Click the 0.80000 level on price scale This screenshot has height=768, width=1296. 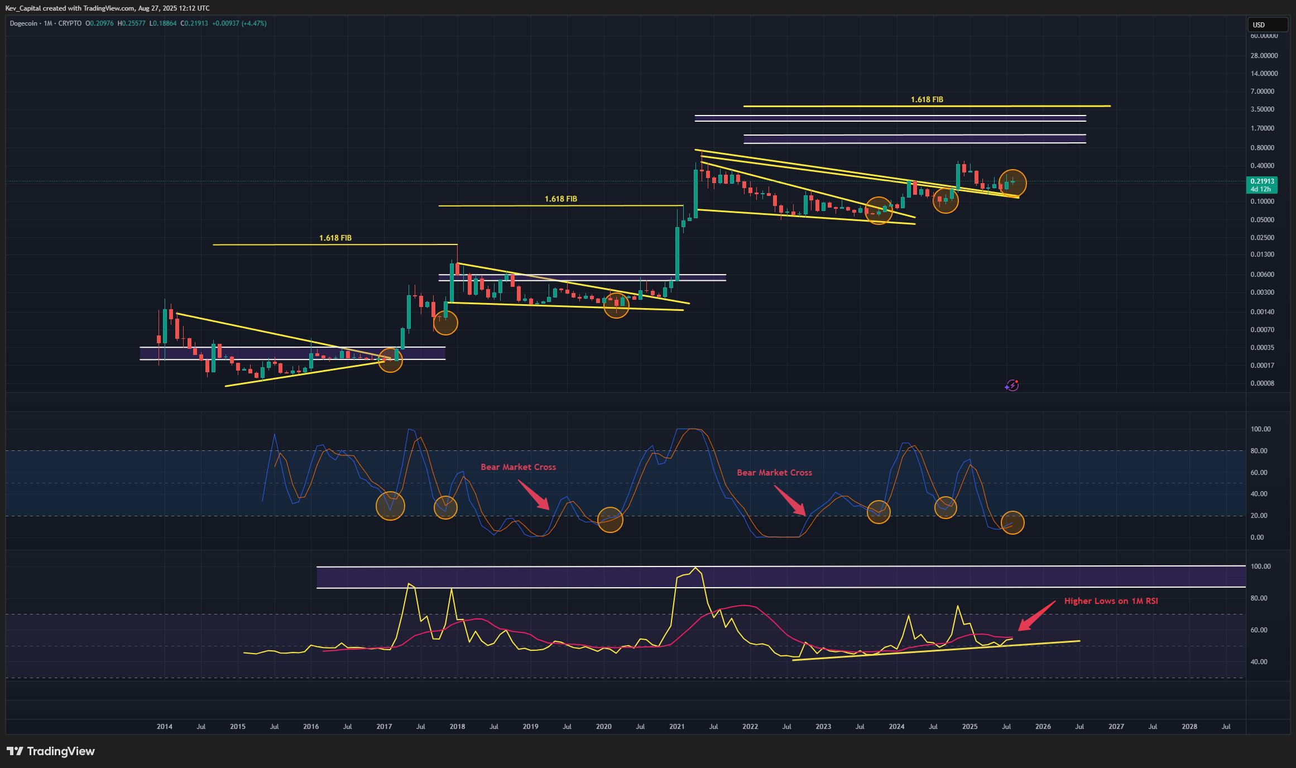tap(1262, 148)
